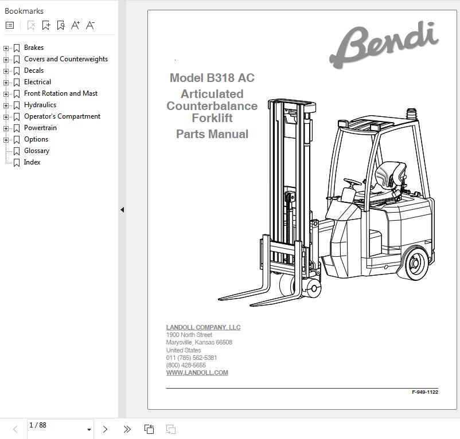Screen dimensions: 460x439
Task: Click the Bookmarks panel heading
Action: click(24, 11)
